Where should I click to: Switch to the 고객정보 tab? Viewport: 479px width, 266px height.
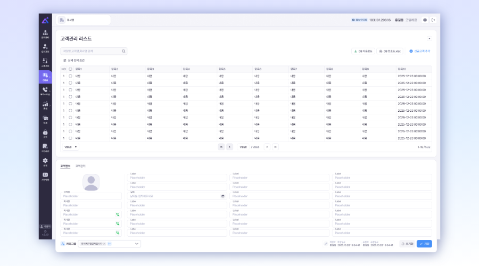(65, 166)
